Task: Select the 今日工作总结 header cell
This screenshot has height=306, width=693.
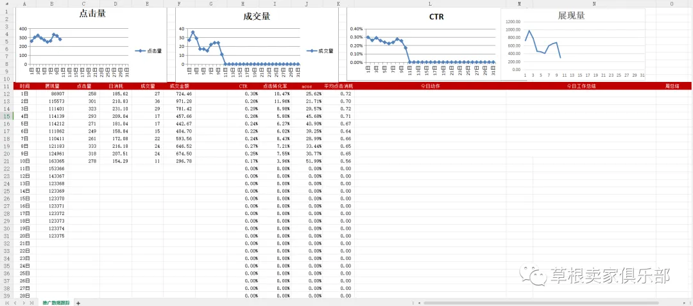Action: coord(581,86)
